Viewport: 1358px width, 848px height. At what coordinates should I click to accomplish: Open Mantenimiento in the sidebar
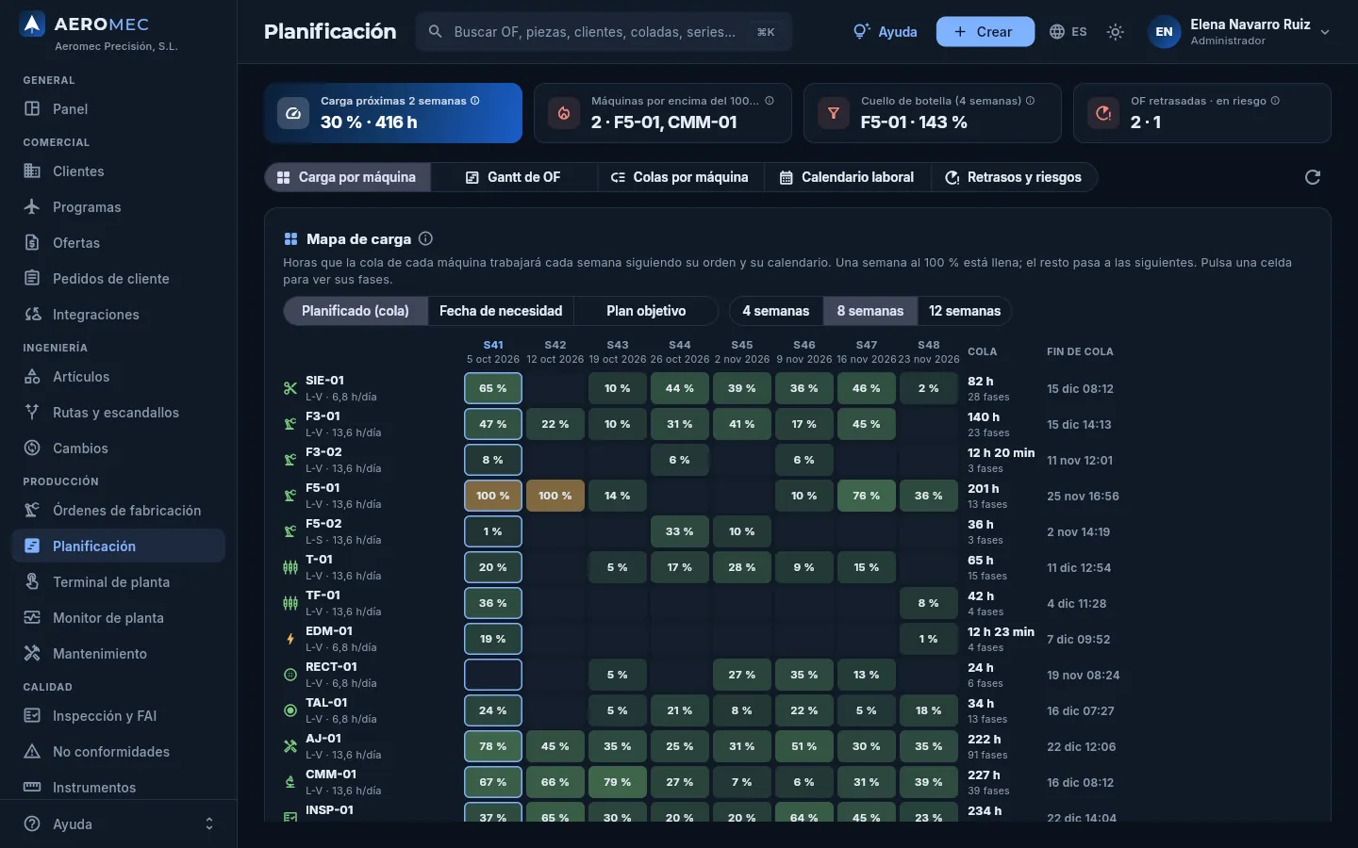click(118, 654)
